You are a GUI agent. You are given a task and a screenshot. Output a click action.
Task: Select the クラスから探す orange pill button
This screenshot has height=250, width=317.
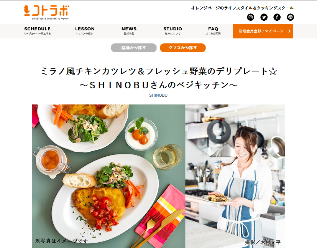click(x=183, y=48)
